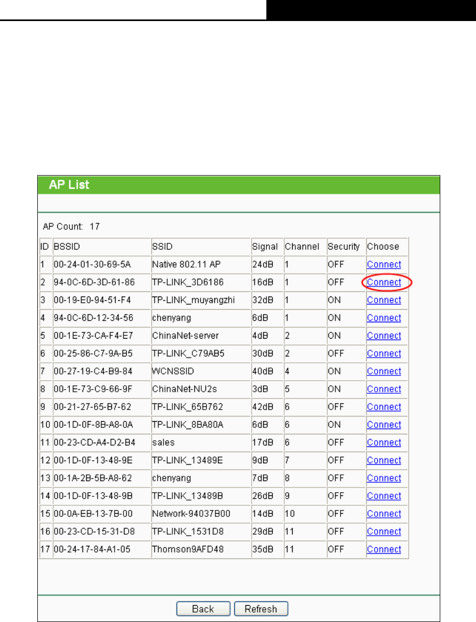Click Connect for Network-94037B00
The image size is (476, 622).
(x=384, y=514)
